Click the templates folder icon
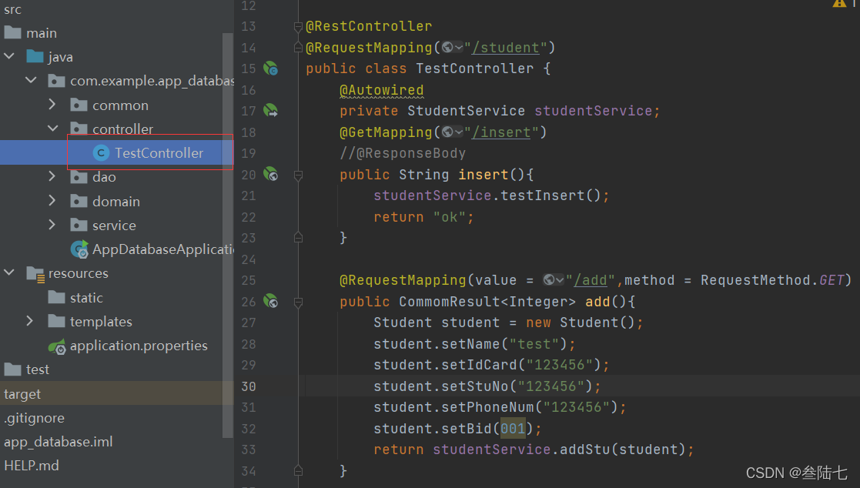This screenshot has width=860, height=488. click(x=56, y=321)
